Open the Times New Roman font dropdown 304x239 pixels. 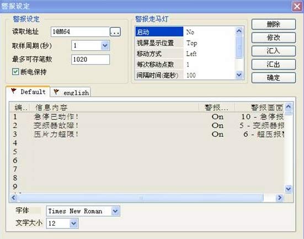click(115, 211)
